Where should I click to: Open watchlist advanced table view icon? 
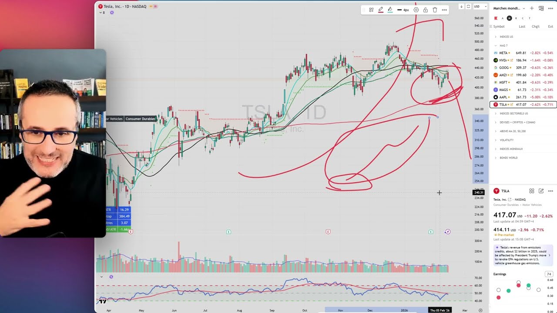click(541, 8)
